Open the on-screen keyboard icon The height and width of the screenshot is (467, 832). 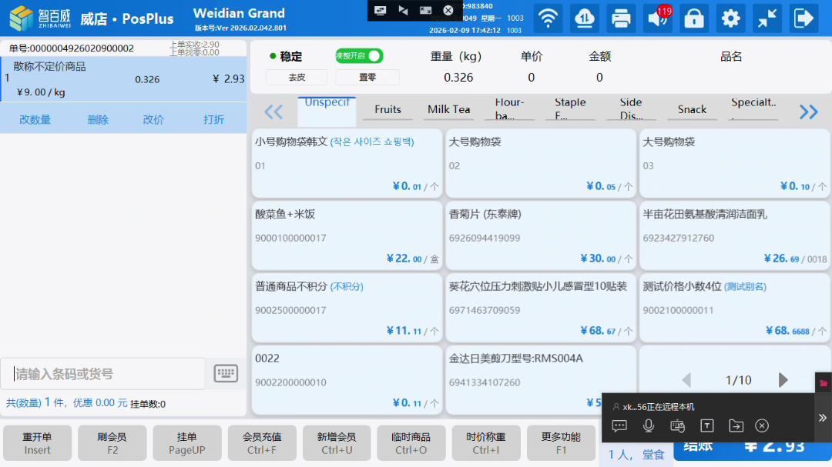click(x=226, y=374)
